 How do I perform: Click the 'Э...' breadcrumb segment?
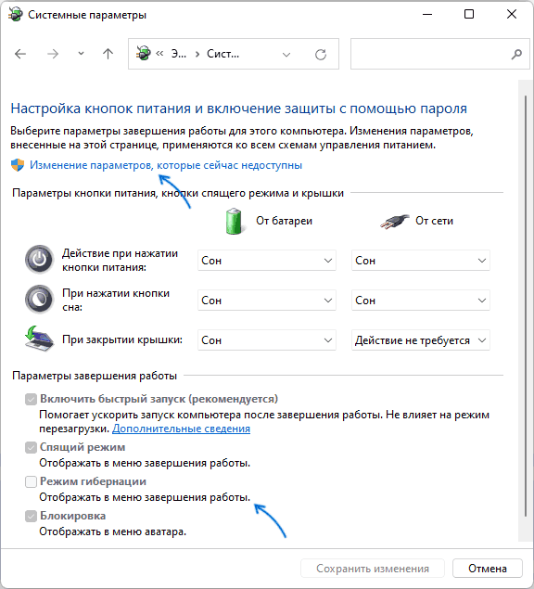pyautogui.click(x=179, y=54)
